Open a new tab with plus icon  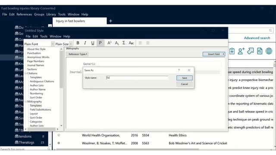110,21
